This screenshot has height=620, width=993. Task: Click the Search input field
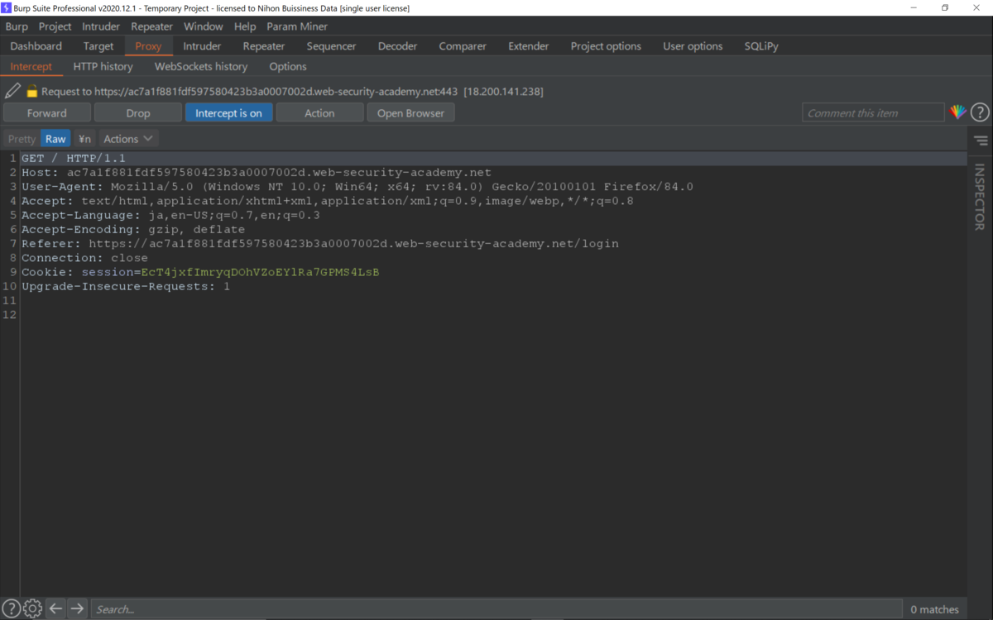point(496,609)
